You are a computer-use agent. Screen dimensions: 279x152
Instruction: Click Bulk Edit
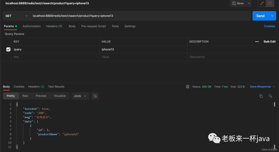[x=269, y=41]
